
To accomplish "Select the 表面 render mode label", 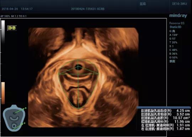I will click(172, 61).
